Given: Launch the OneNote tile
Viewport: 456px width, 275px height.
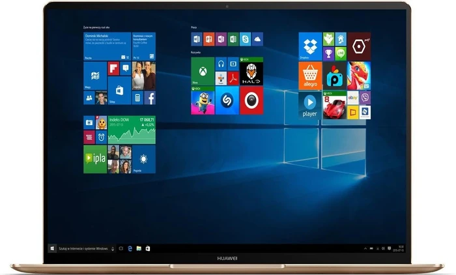Looking at the screenshot, I should coord(221,39).
